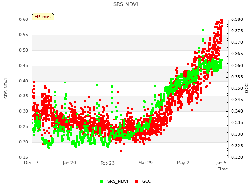This screenshot has width=252, height=189.
Task: Click the 0.15 left axis value
Action: tap(24, 157)
